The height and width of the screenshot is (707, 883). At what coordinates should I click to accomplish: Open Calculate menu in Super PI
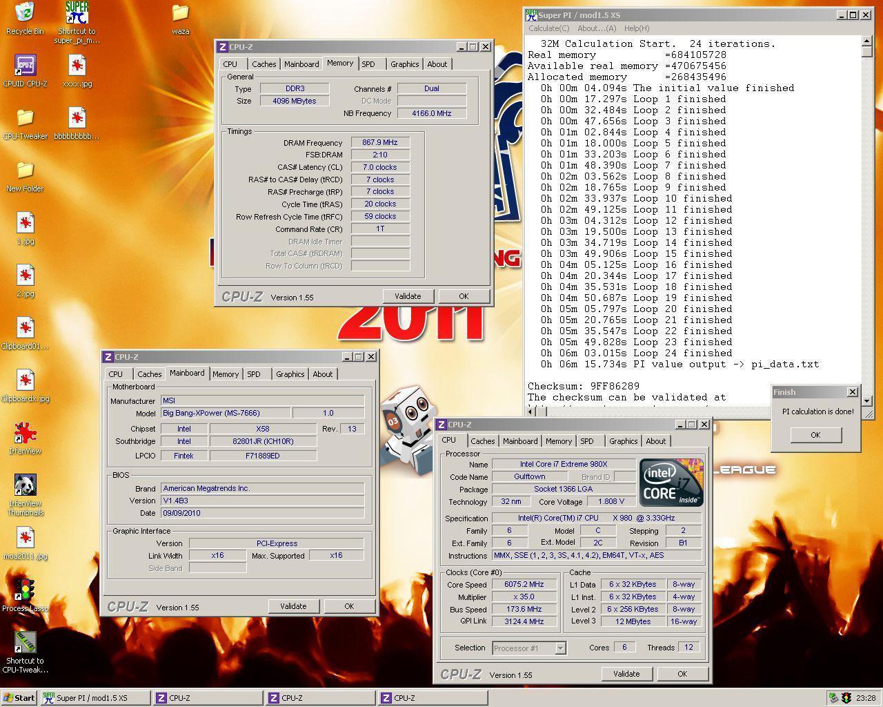pyautogui.click(x=548, y=28)
